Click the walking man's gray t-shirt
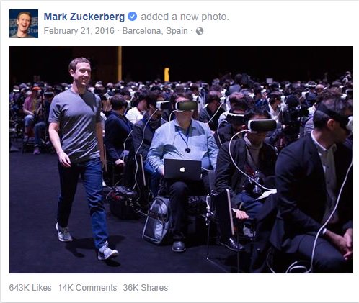 tap(76, 125)
